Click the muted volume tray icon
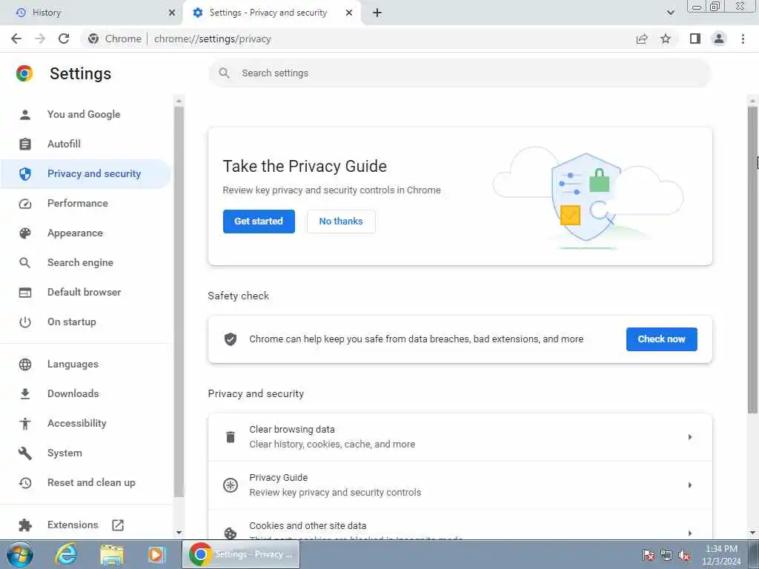The image size is (759, 569). tap(684, 555)
